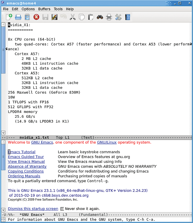Click the Emacs icon in the title bar
193x223 pixels.
point(2,3)
